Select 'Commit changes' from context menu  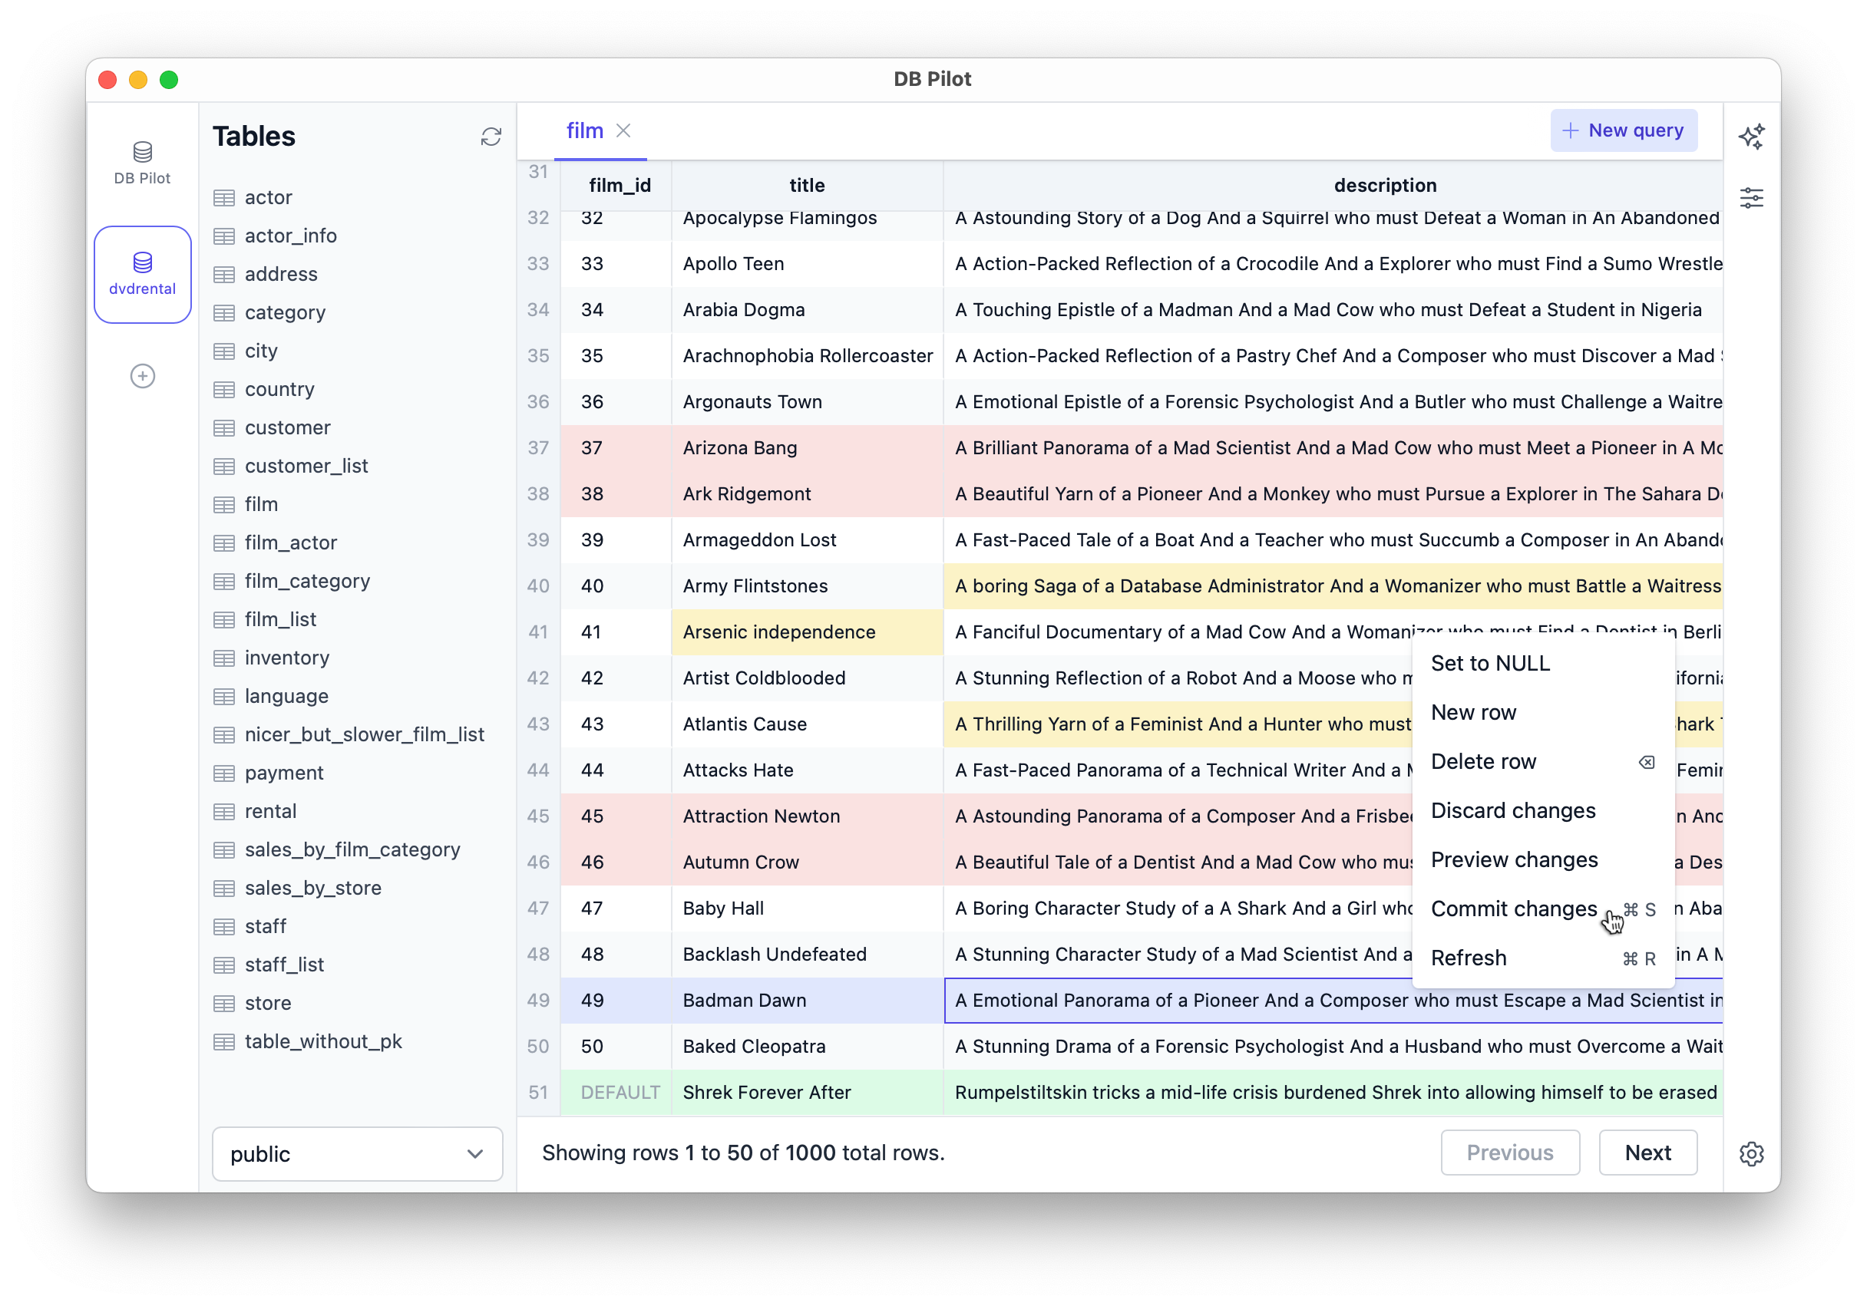[1514, 908]
